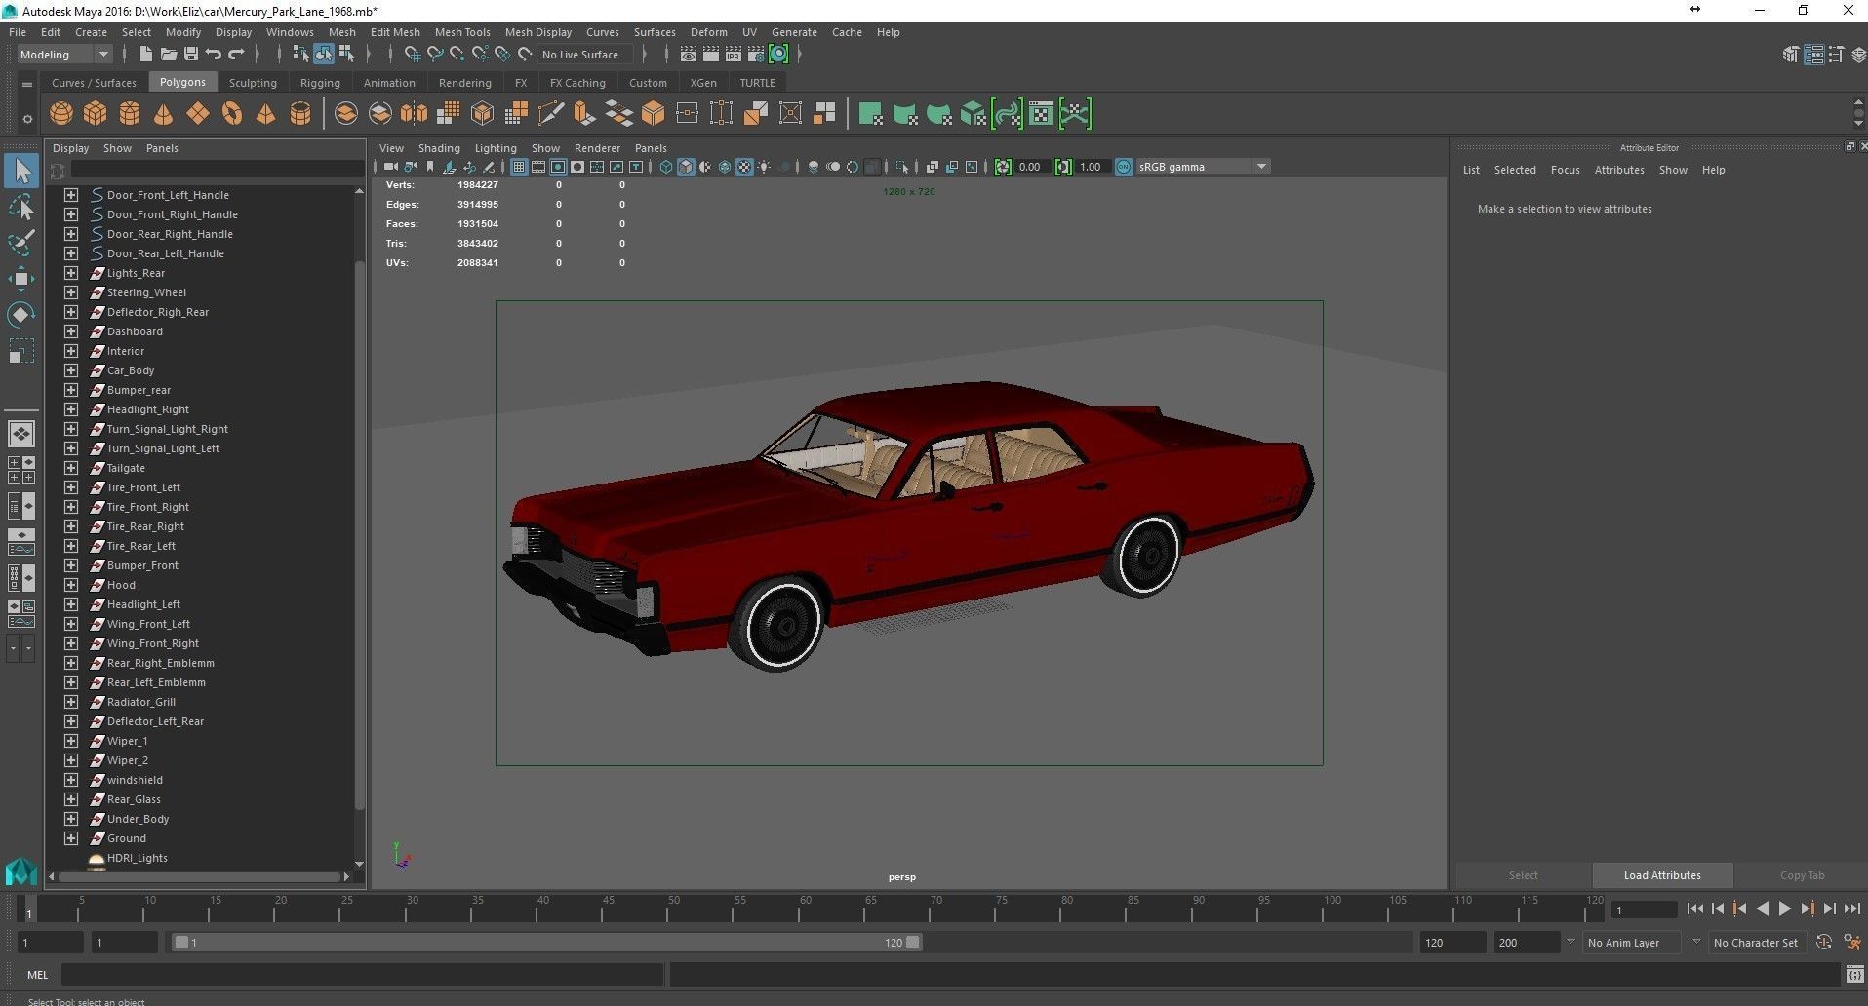1868x1006 pixels.
Task: Toggle wireframe shading in viewport
Action: point(666,167)
